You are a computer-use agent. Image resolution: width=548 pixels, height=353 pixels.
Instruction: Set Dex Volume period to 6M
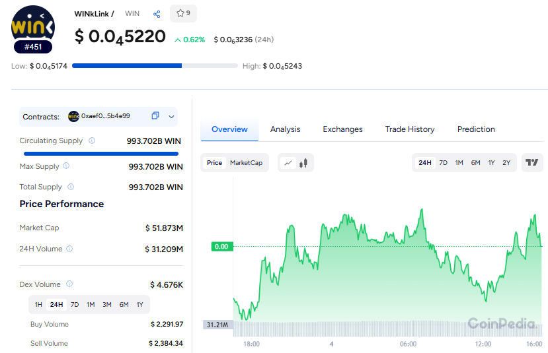coord(124,305)
